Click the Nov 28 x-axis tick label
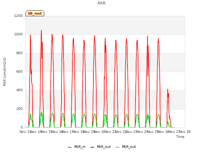The image size is (204, 153). point(185,132)
